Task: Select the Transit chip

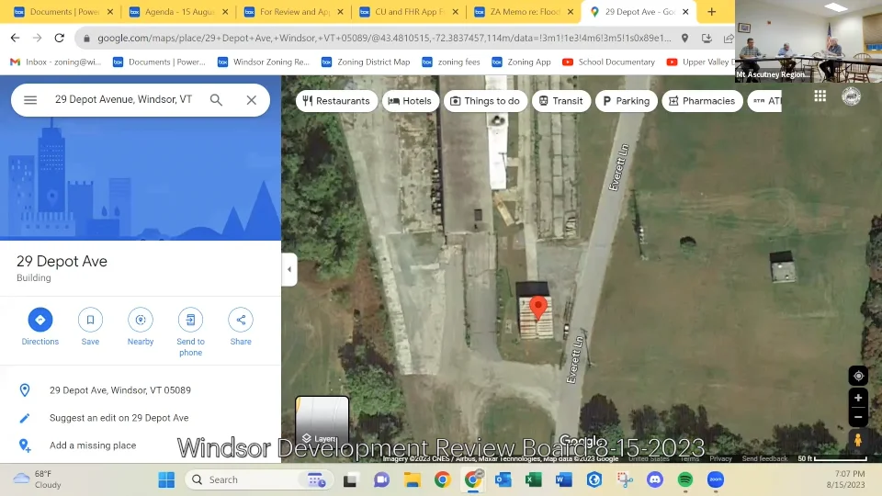Action: 560,101
